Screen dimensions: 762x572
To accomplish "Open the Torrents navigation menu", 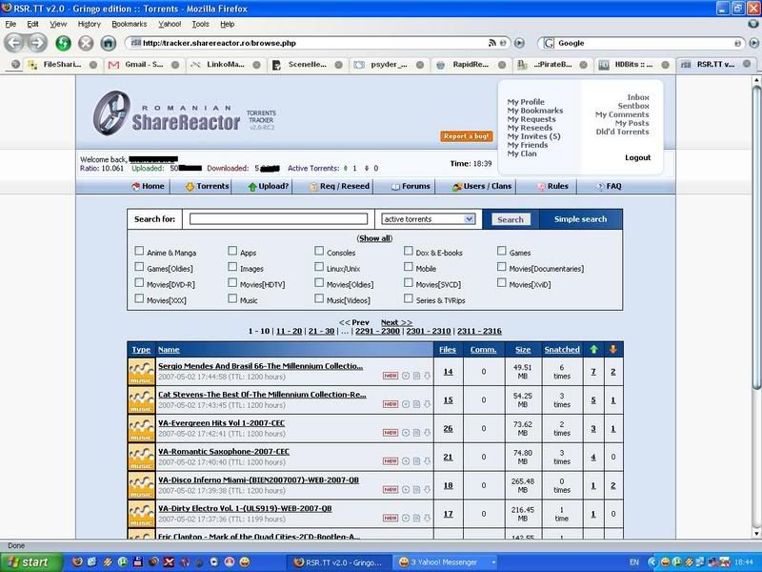I will coord(208,186).
